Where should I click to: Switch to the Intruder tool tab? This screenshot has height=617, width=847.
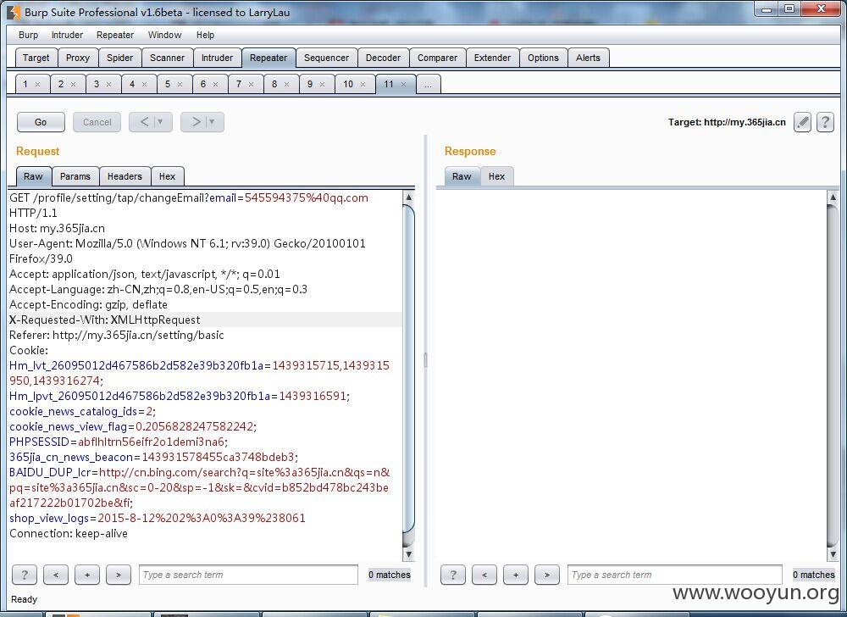click(x=217, y=58)
